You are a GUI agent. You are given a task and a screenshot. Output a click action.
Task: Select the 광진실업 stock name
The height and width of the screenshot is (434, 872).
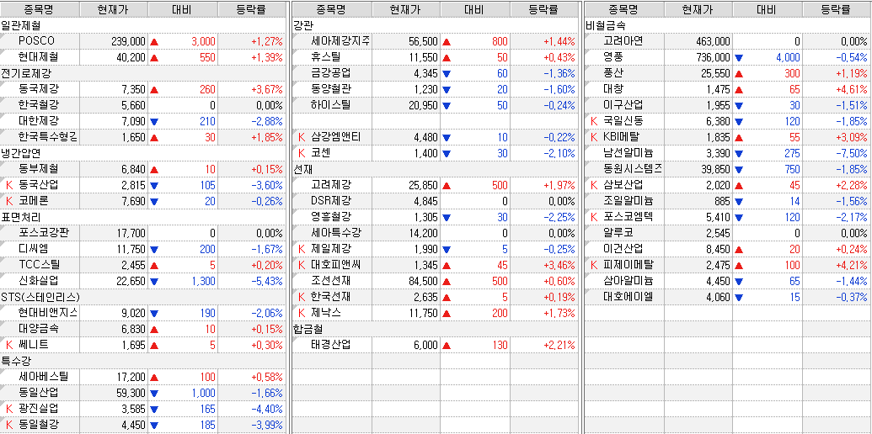tap(38, 409)
